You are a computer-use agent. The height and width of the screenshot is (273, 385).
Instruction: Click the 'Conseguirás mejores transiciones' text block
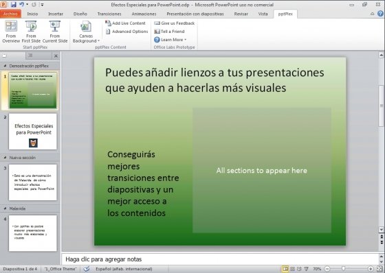[x=143, y=184]
